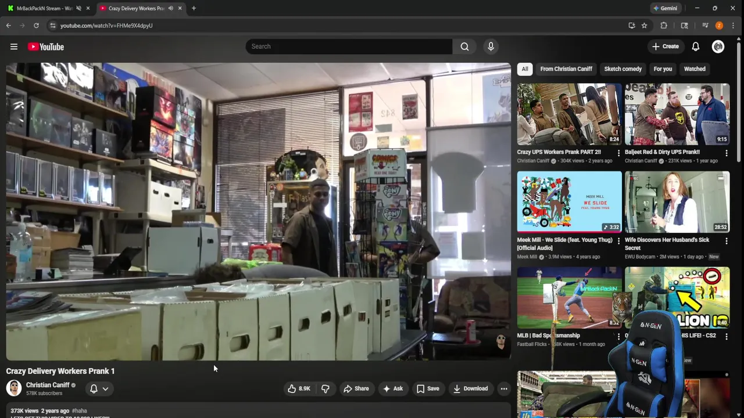Viewport: 744px width, 418px height.
Task: Click Meek Mill - We Slide title text
Action: [564, 244]
